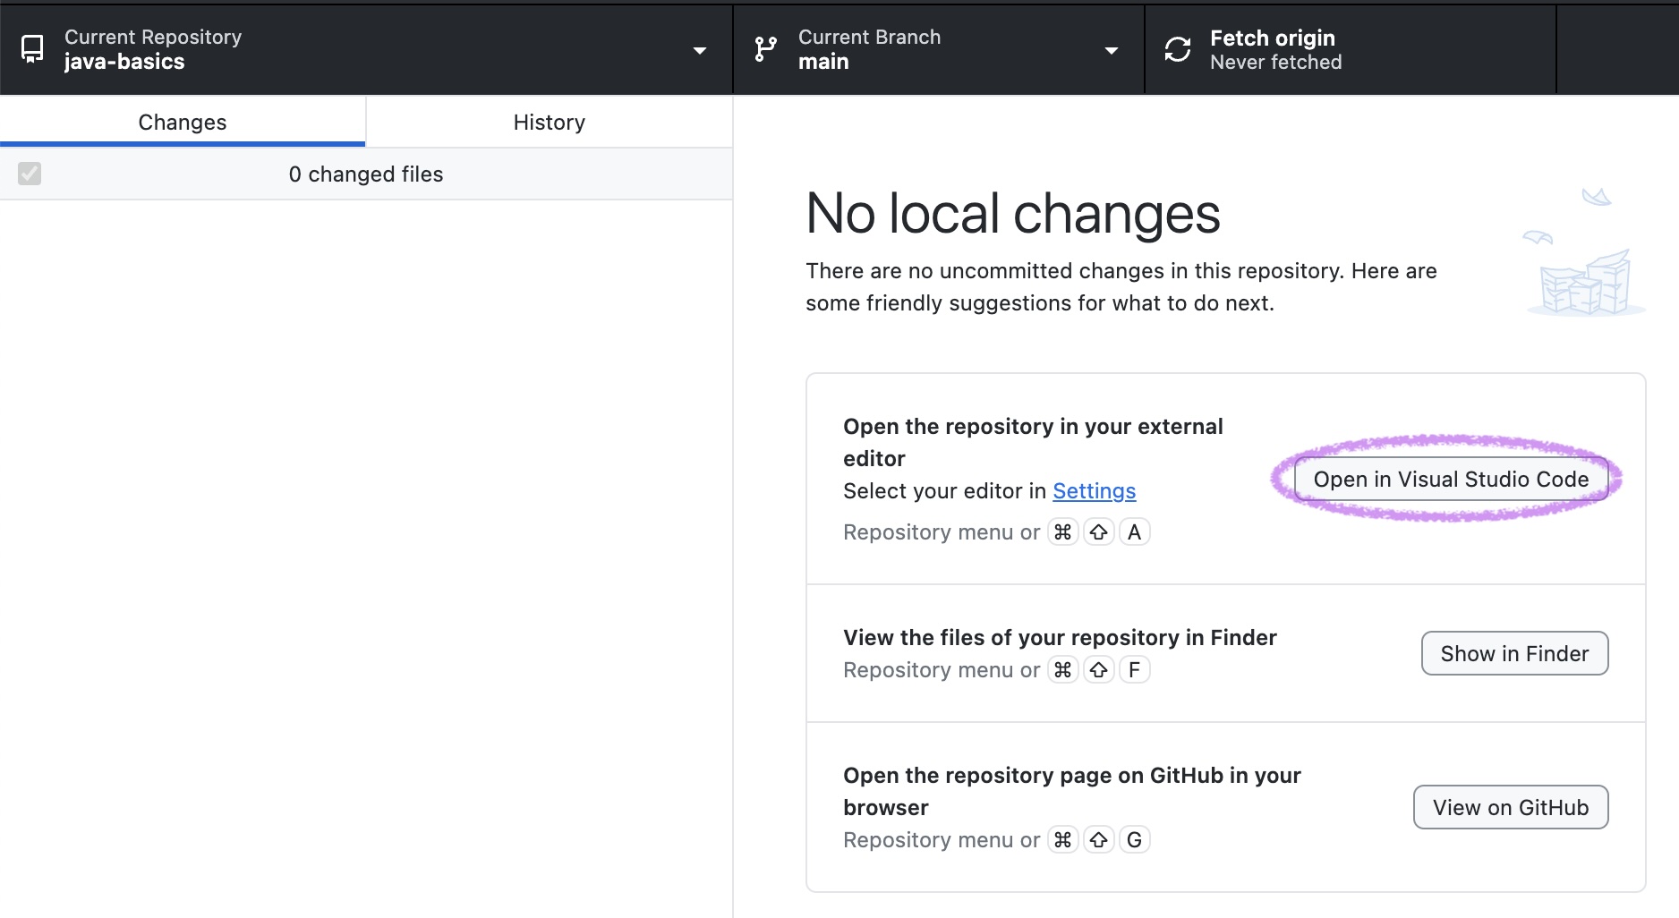Click the F keyboard shortcut badge
Screen dimensions: 1679x918
click(x=1134, y=669)
